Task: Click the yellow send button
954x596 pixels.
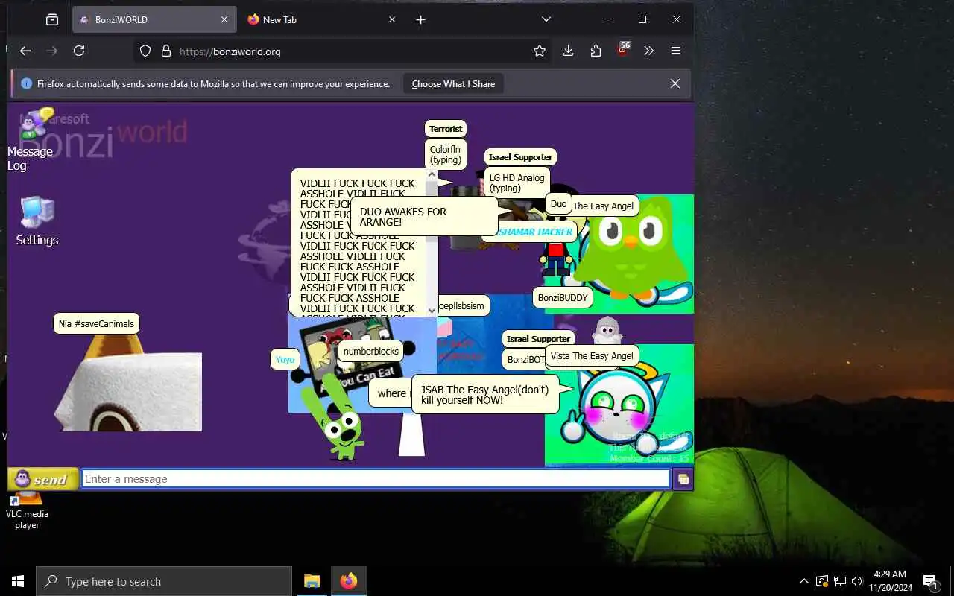Action: tap(43, 479)
